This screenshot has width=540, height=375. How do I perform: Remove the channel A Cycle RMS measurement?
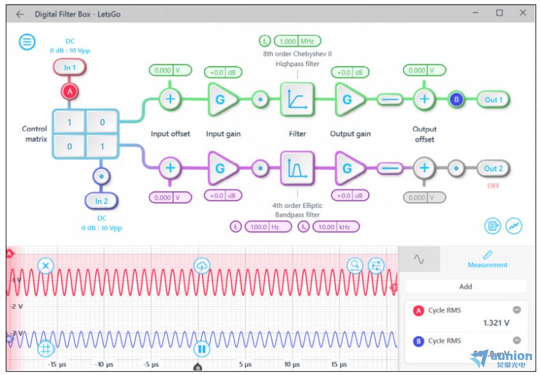pyautogui.click(x=517, y=310)
